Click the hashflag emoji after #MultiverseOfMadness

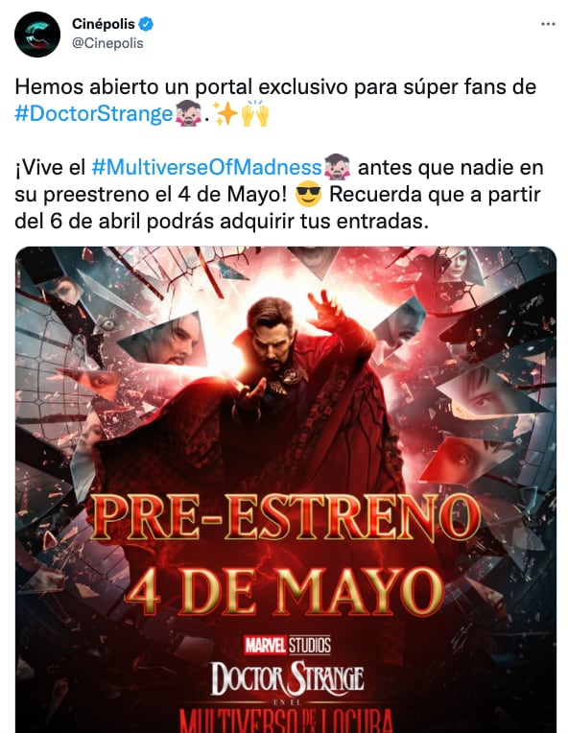click(337, 167)
